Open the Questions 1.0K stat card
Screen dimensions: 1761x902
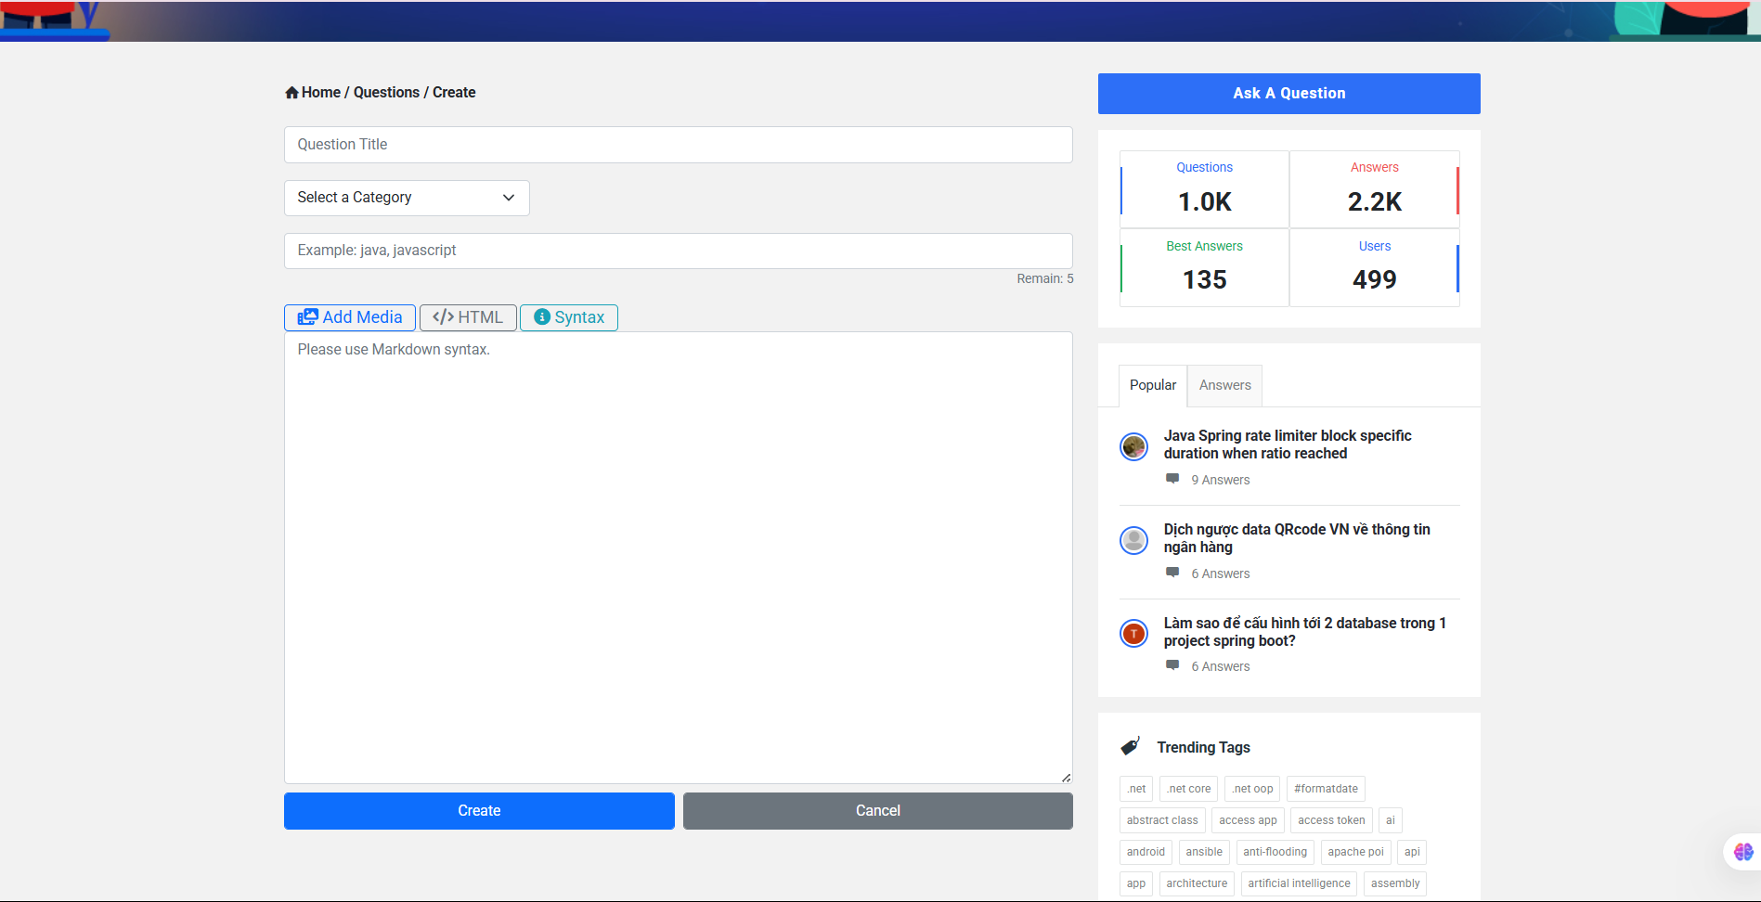pos(1205,189)
